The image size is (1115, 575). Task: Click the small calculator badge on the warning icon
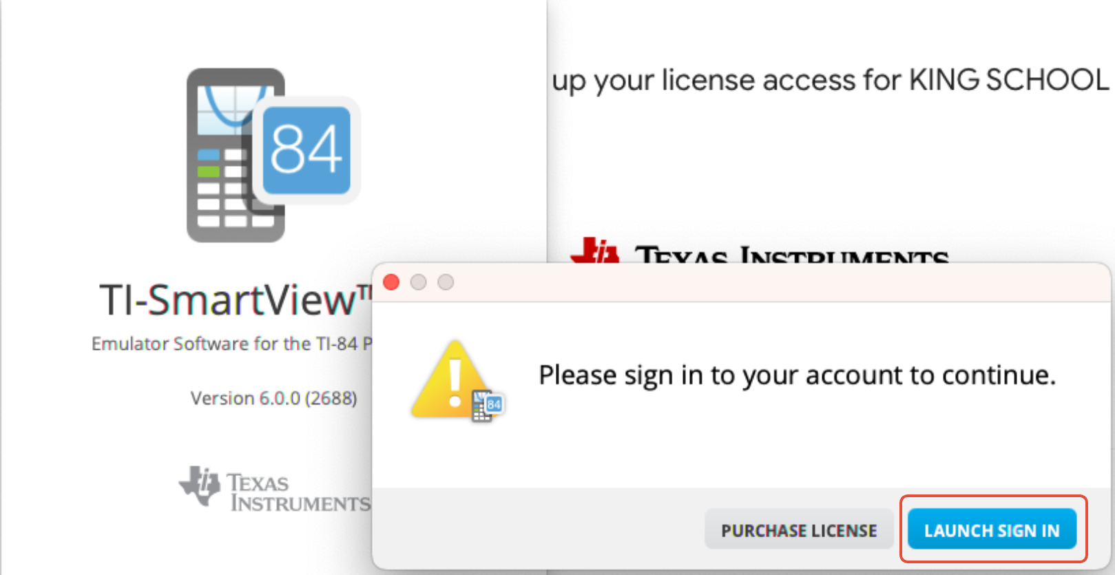[x=488, y=406]
